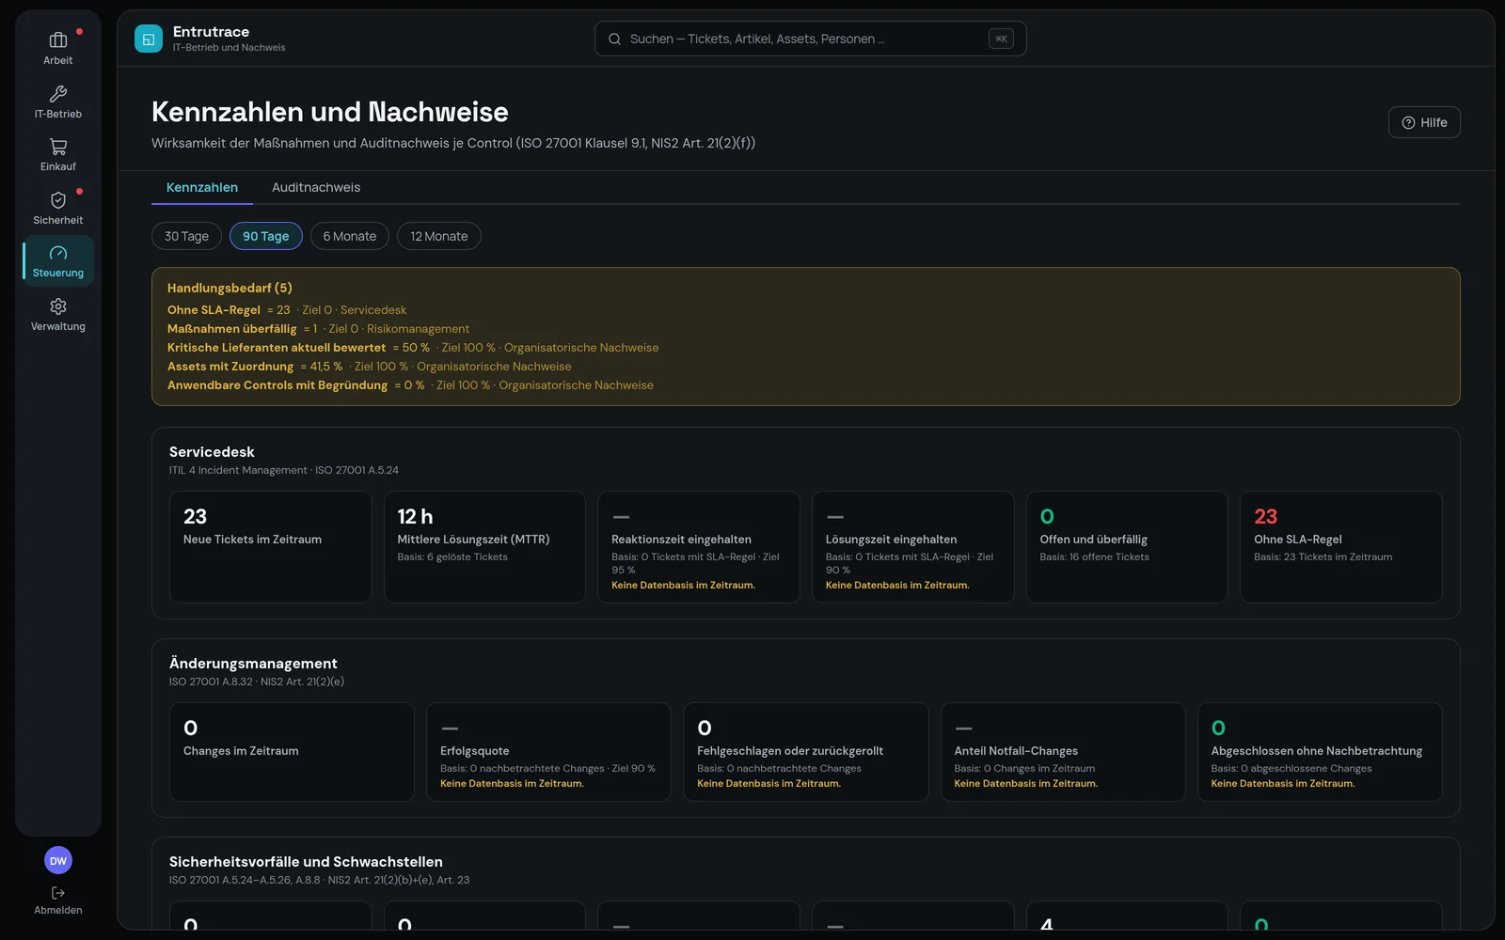The height and width of the screenshot is (940, 1505).
Task: Switch to the Auditnachweis tab
Action: tap(316, 187)
